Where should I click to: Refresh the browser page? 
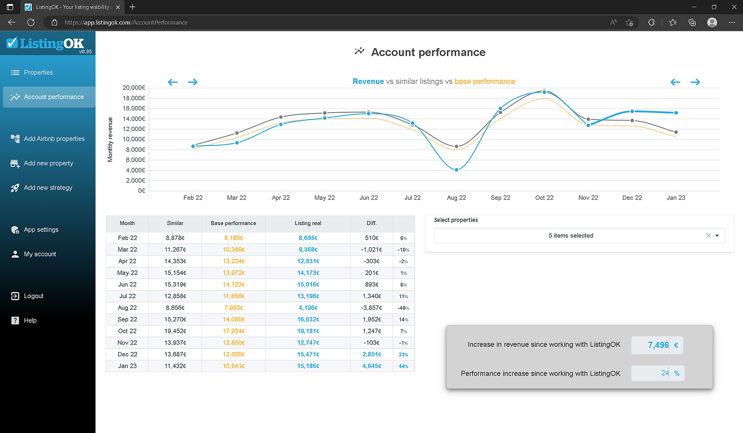(x=31, y=23)
